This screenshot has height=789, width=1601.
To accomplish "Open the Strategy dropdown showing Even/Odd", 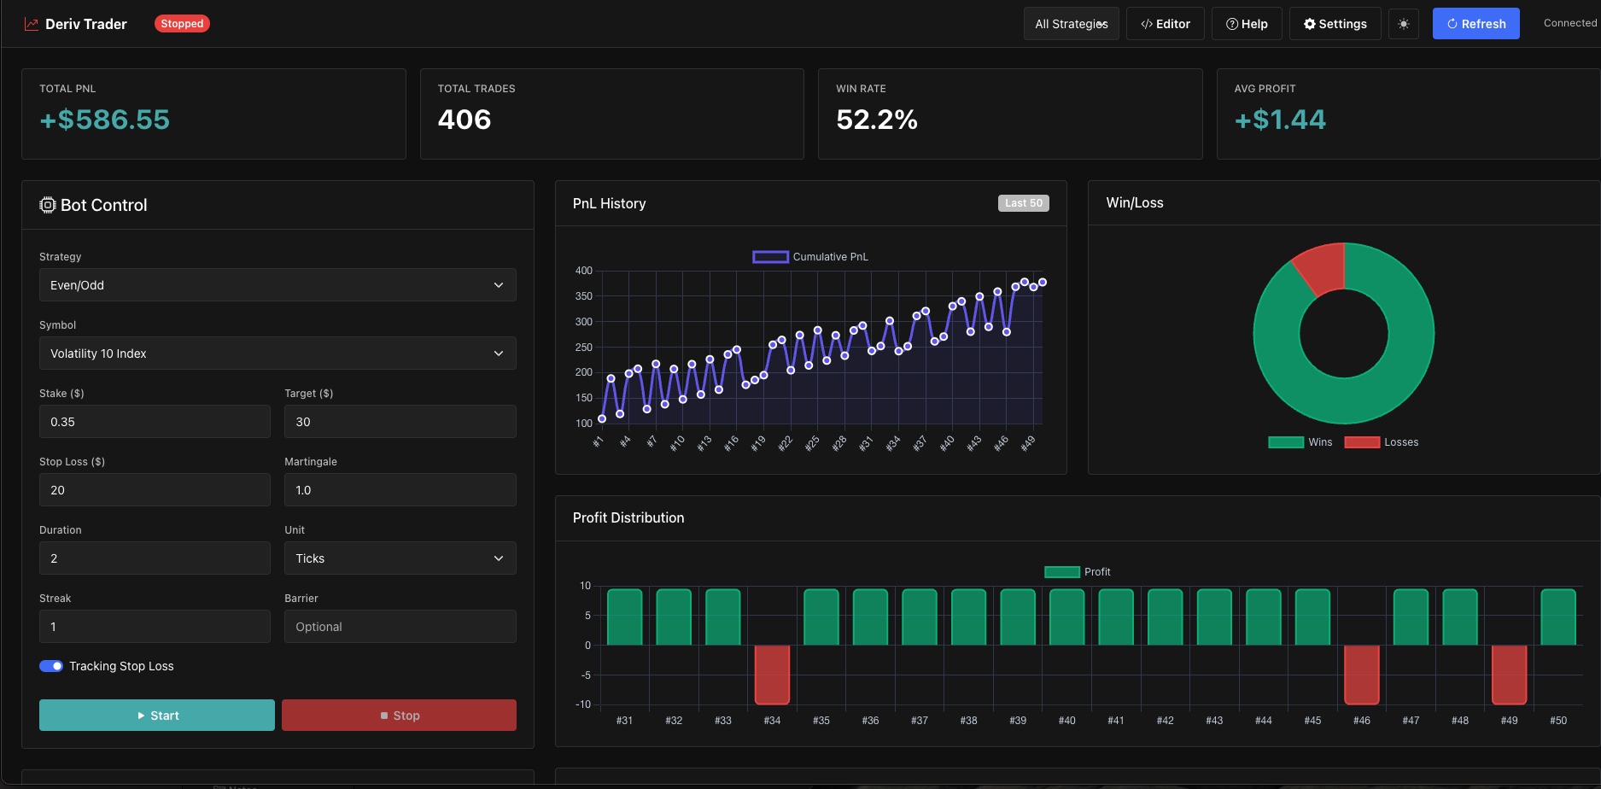I will tap(278, 285).
